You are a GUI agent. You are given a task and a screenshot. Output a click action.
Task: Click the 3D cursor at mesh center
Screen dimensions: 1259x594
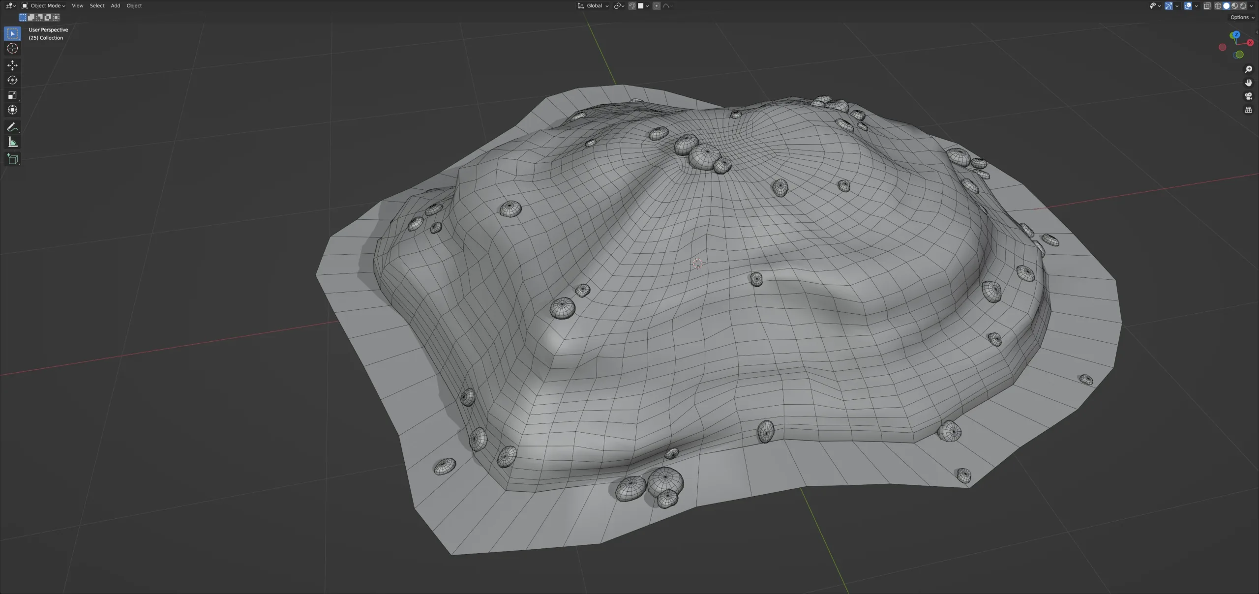coord(697,264)
